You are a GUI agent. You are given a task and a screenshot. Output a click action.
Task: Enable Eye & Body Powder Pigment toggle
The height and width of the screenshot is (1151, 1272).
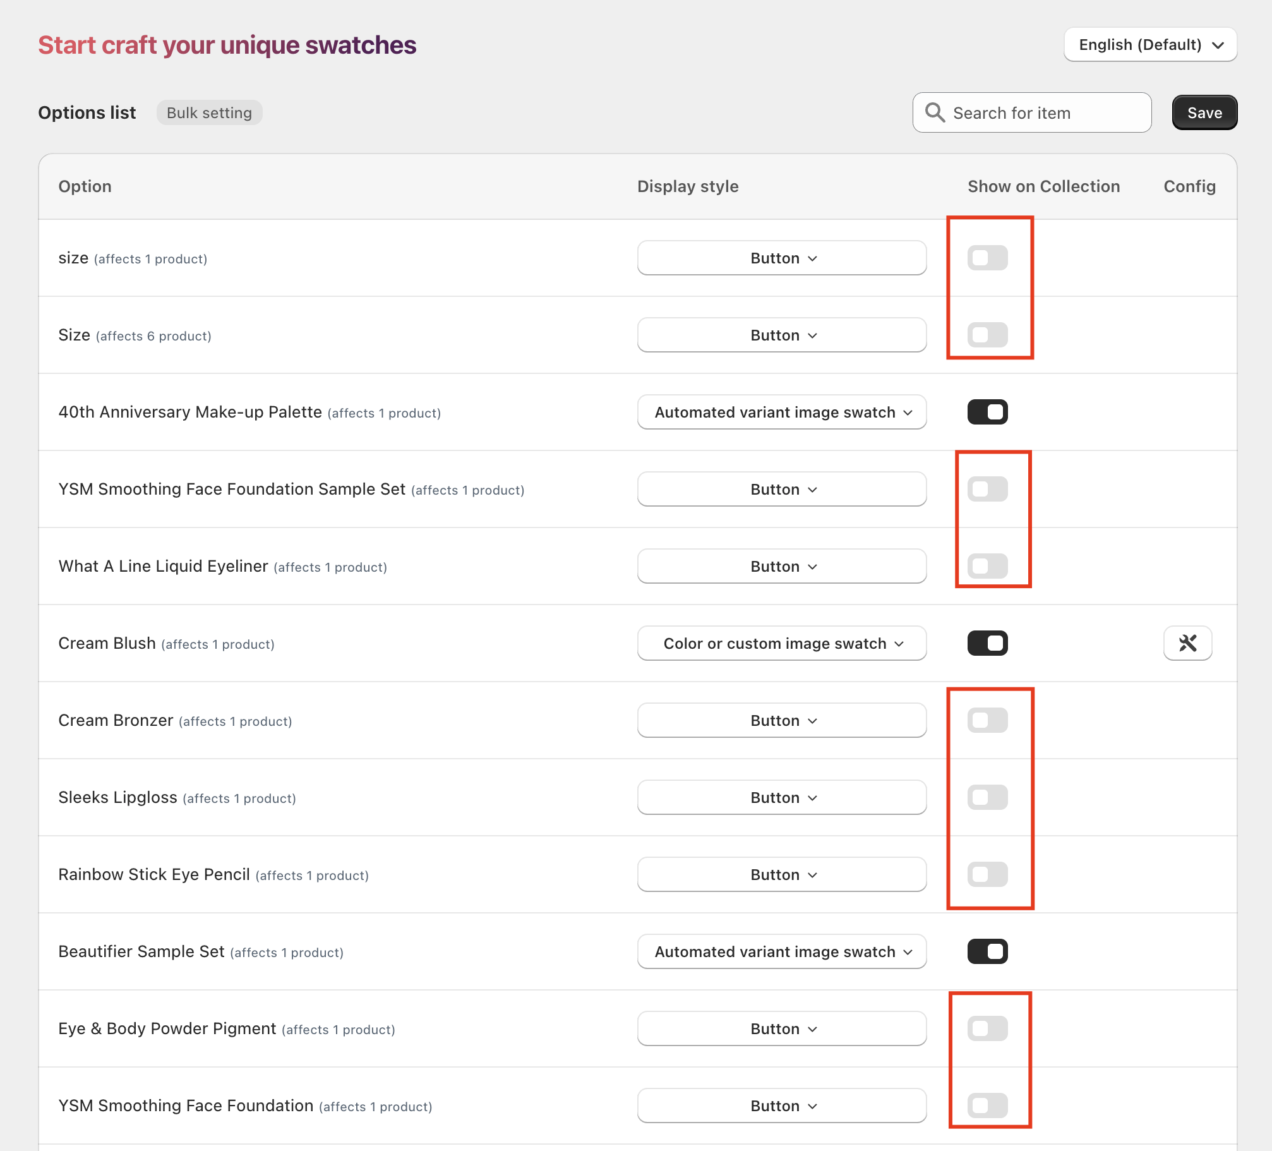[x=987, y=1028]
